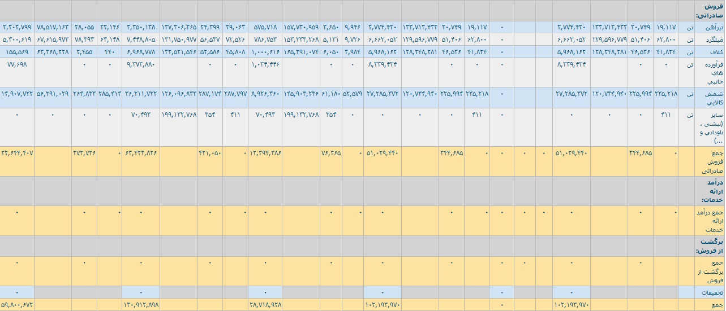The image size is (726, 311).
Task: Click the ۷۸,۳۹۳ cell
Action: (x=84, y=40)
